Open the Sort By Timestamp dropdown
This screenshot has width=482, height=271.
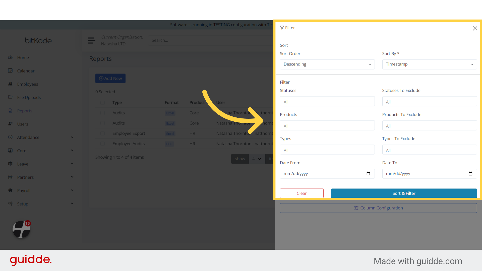429,64
